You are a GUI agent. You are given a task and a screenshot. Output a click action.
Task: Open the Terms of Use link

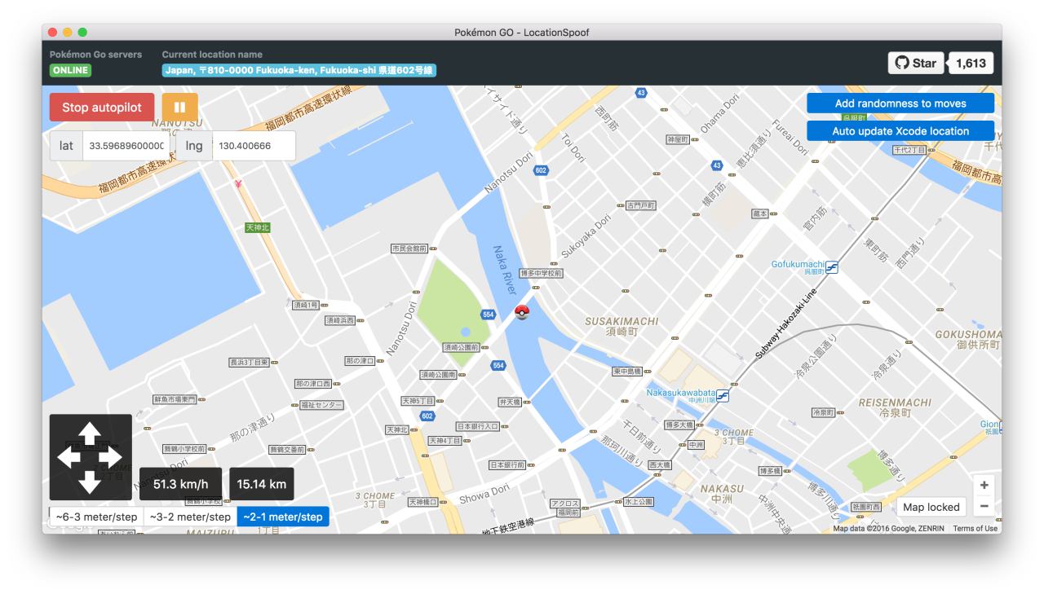975,529
